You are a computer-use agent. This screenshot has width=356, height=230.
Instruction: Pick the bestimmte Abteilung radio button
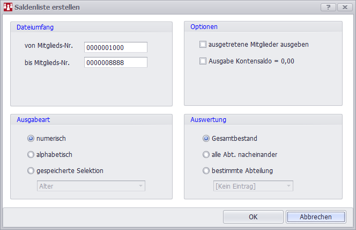coord(206,171)
